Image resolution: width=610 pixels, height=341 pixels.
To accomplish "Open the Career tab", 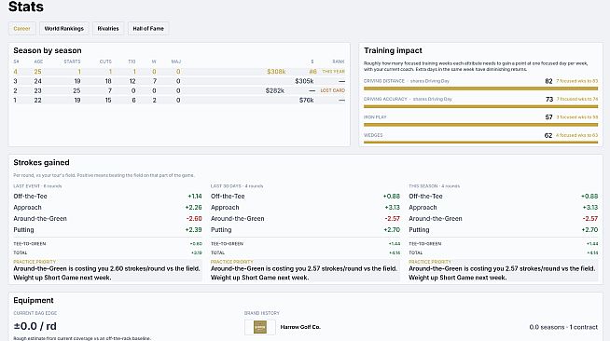I will pos(21,28).
